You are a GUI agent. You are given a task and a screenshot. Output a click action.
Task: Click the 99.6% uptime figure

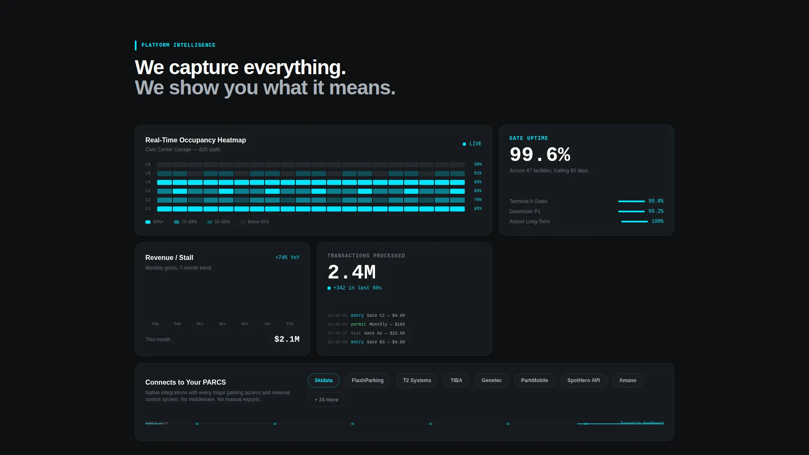(x=540, y=155)
